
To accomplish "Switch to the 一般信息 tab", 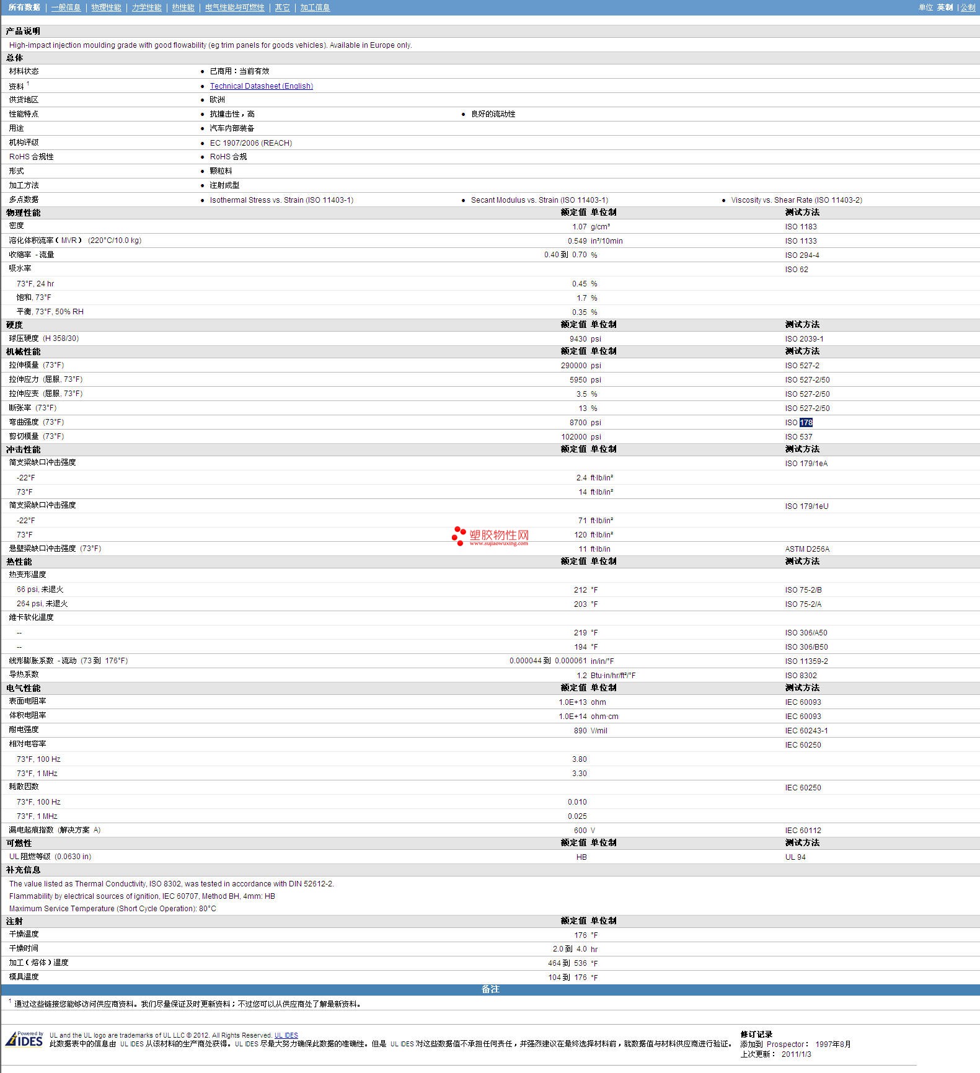I will coord(66,7).
